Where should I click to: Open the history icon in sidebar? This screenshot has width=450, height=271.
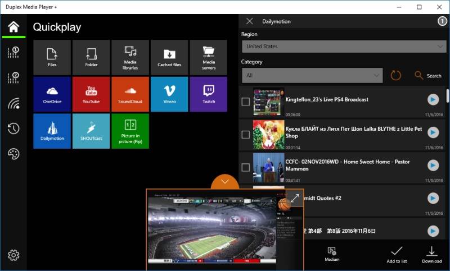tap(13, 128)
